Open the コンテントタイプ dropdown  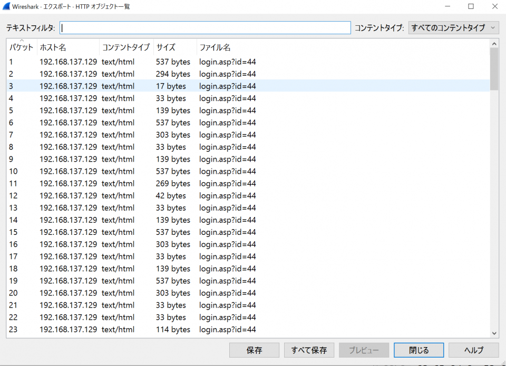tap(454, 28)
